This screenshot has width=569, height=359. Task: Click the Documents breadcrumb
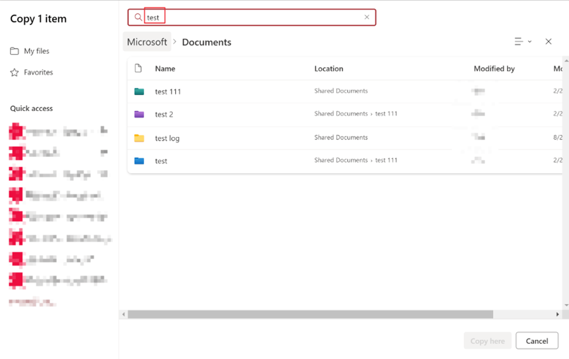coord(207,42)
